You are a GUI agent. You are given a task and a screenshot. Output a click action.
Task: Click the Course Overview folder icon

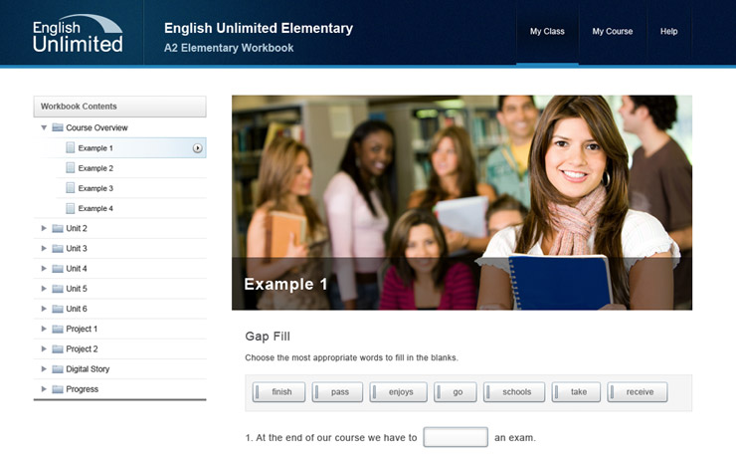[x=58, y=128]
